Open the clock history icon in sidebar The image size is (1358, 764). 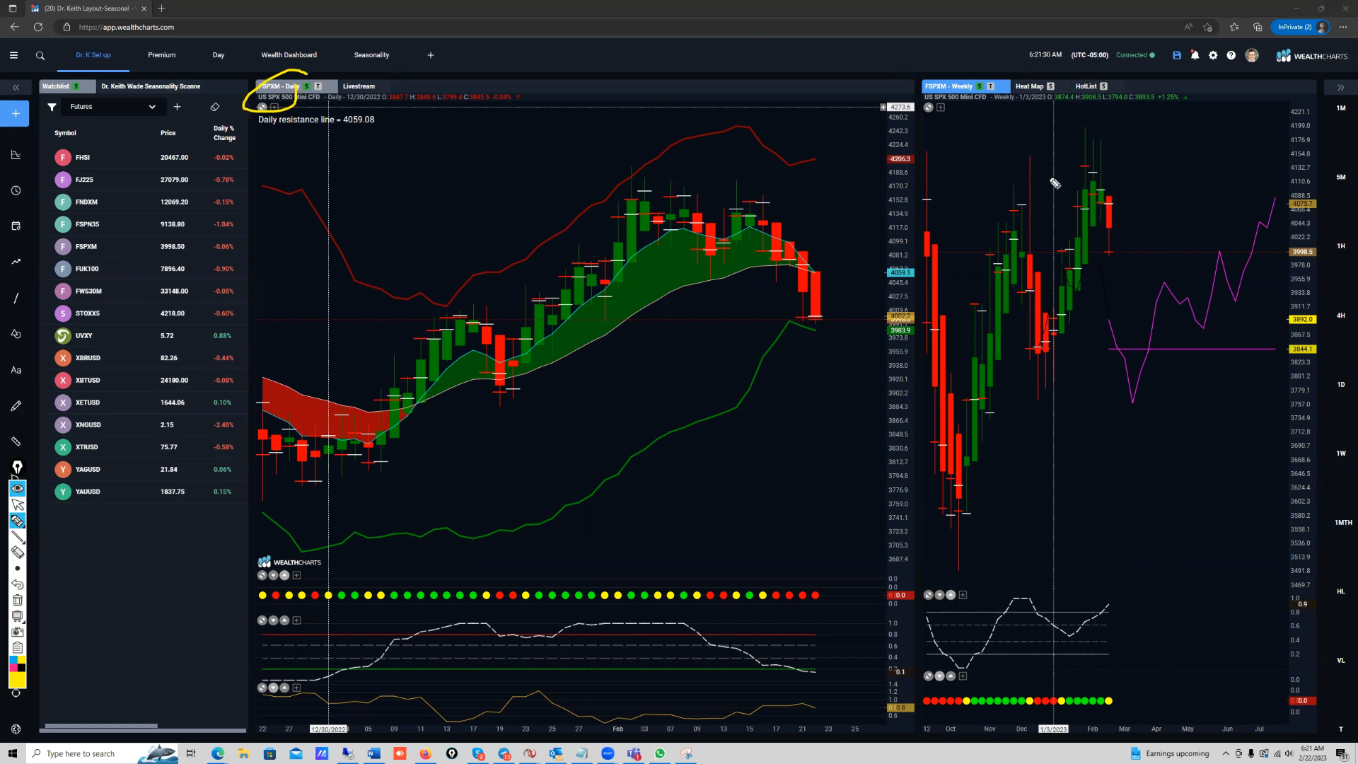click(16, 190)
